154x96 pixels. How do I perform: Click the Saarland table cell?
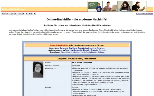pyautogui.click(x=101, y=66)
